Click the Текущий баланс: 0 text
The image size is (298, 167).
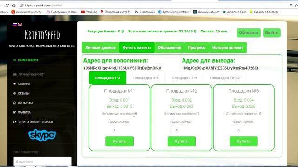pos(106,31)
